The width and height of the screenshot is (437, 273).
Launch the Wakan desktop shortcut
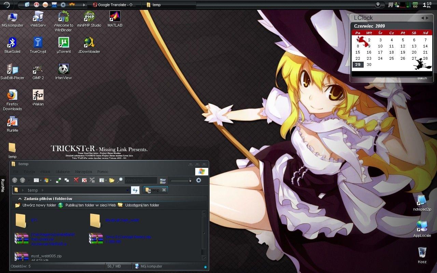(38, 98)
